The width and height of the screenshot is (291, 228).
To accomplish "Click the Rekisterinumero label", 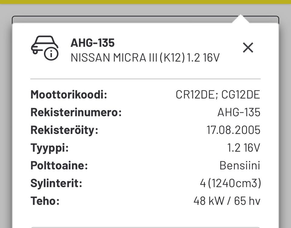I will tap(76, 112).
